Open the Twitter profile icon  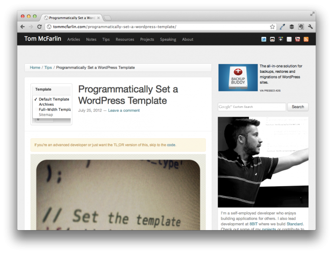coord(264,39)
